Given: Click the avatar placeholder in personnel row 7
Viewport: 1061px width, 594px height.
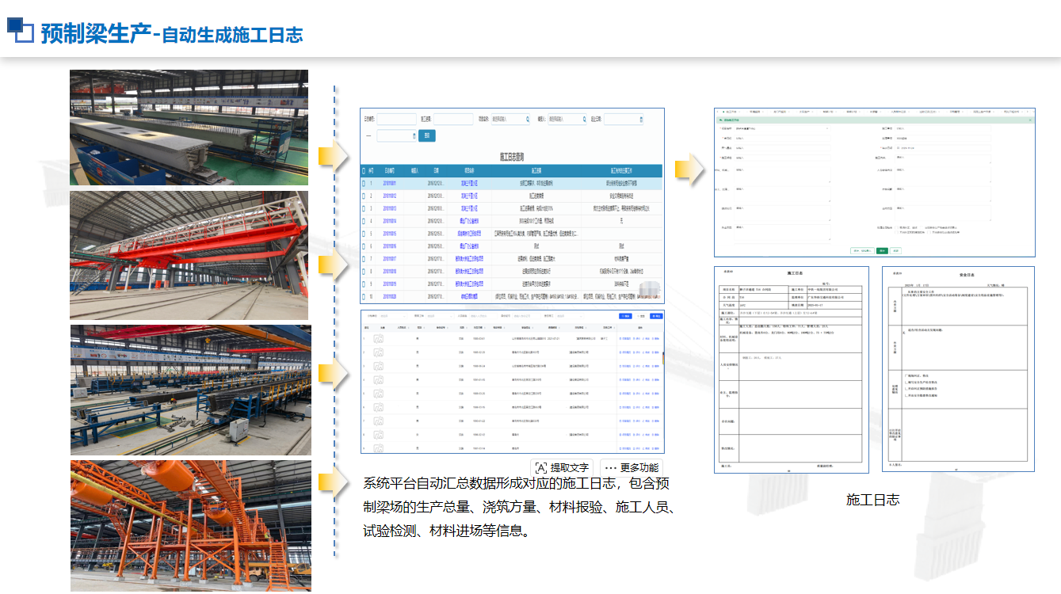Looking at the screenshot, I should coord(379,421).
